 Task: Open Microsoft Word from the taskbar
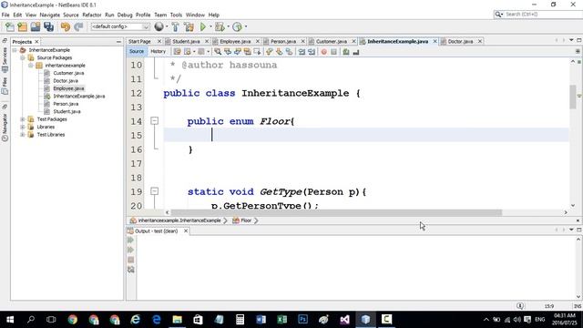point(261,320)
